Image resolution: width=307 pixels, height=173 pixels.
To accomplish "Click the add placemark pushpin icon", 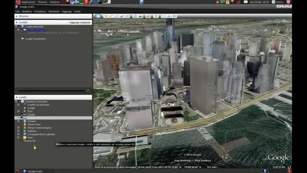I will (x=106, y=16).
